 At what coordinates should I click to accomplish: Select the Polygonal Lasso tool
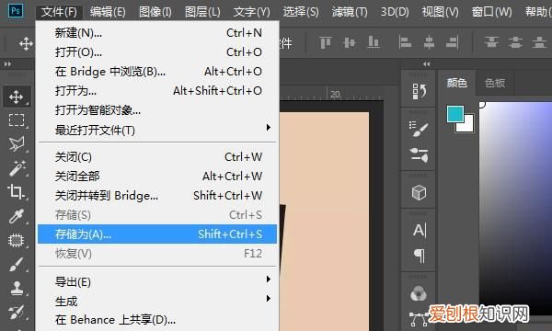(x=17, y=143)
